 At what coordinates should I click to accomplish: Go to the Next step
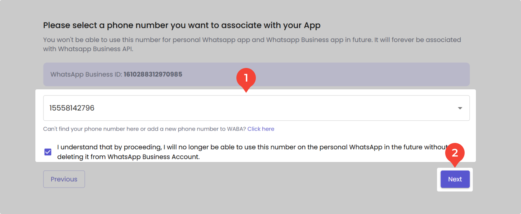[455, 179]
